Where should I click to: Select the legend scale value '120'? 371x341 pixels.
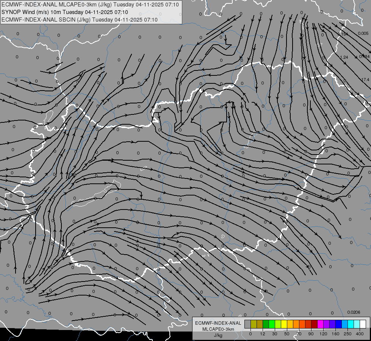click(x=323, y=334)
